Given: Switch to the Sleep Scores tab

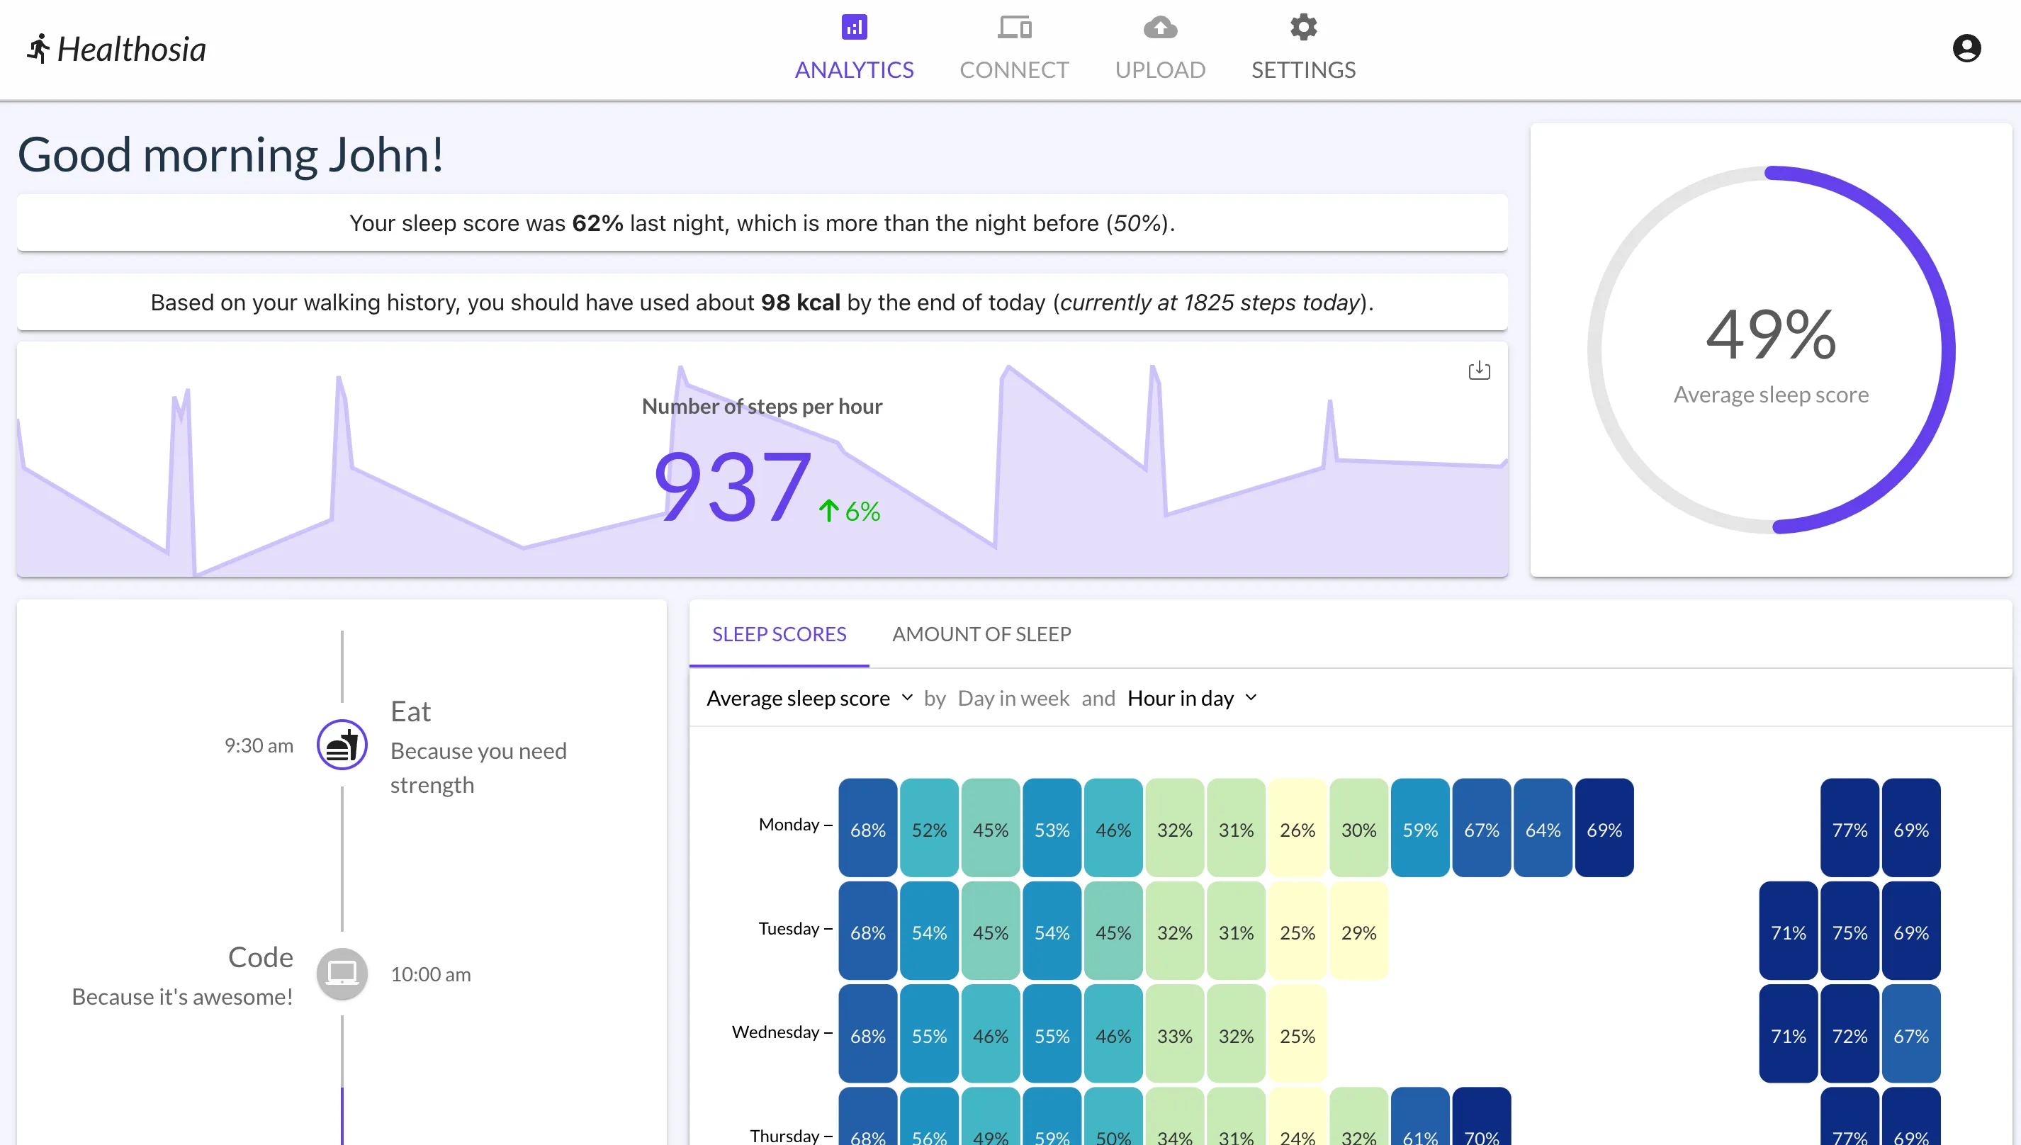Looking at the screenshot, I should [779, 634].
